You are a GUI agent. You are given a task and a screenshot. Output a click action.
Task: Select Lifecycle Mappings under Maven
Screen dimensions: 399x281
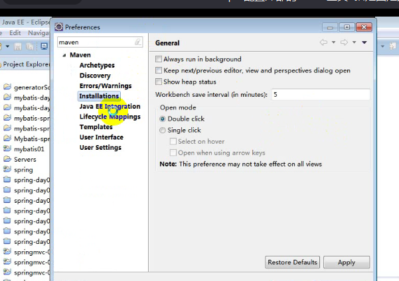pyautogui.click(x=110, y=117)
